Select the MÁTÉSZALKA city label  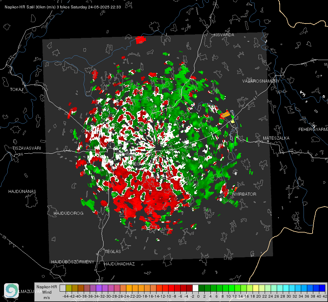(276, 138)
